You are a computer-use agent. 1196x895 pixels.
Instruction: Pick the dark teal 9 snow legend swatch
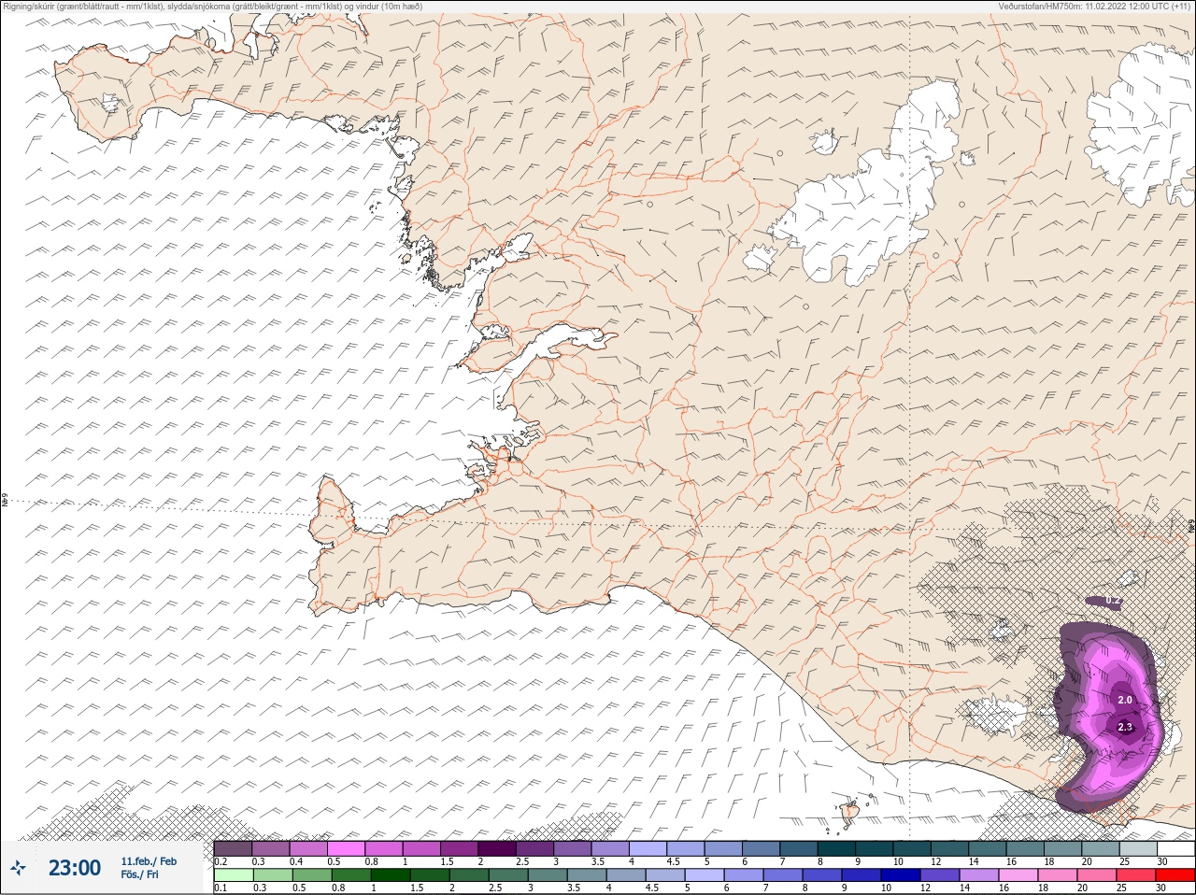876,849
